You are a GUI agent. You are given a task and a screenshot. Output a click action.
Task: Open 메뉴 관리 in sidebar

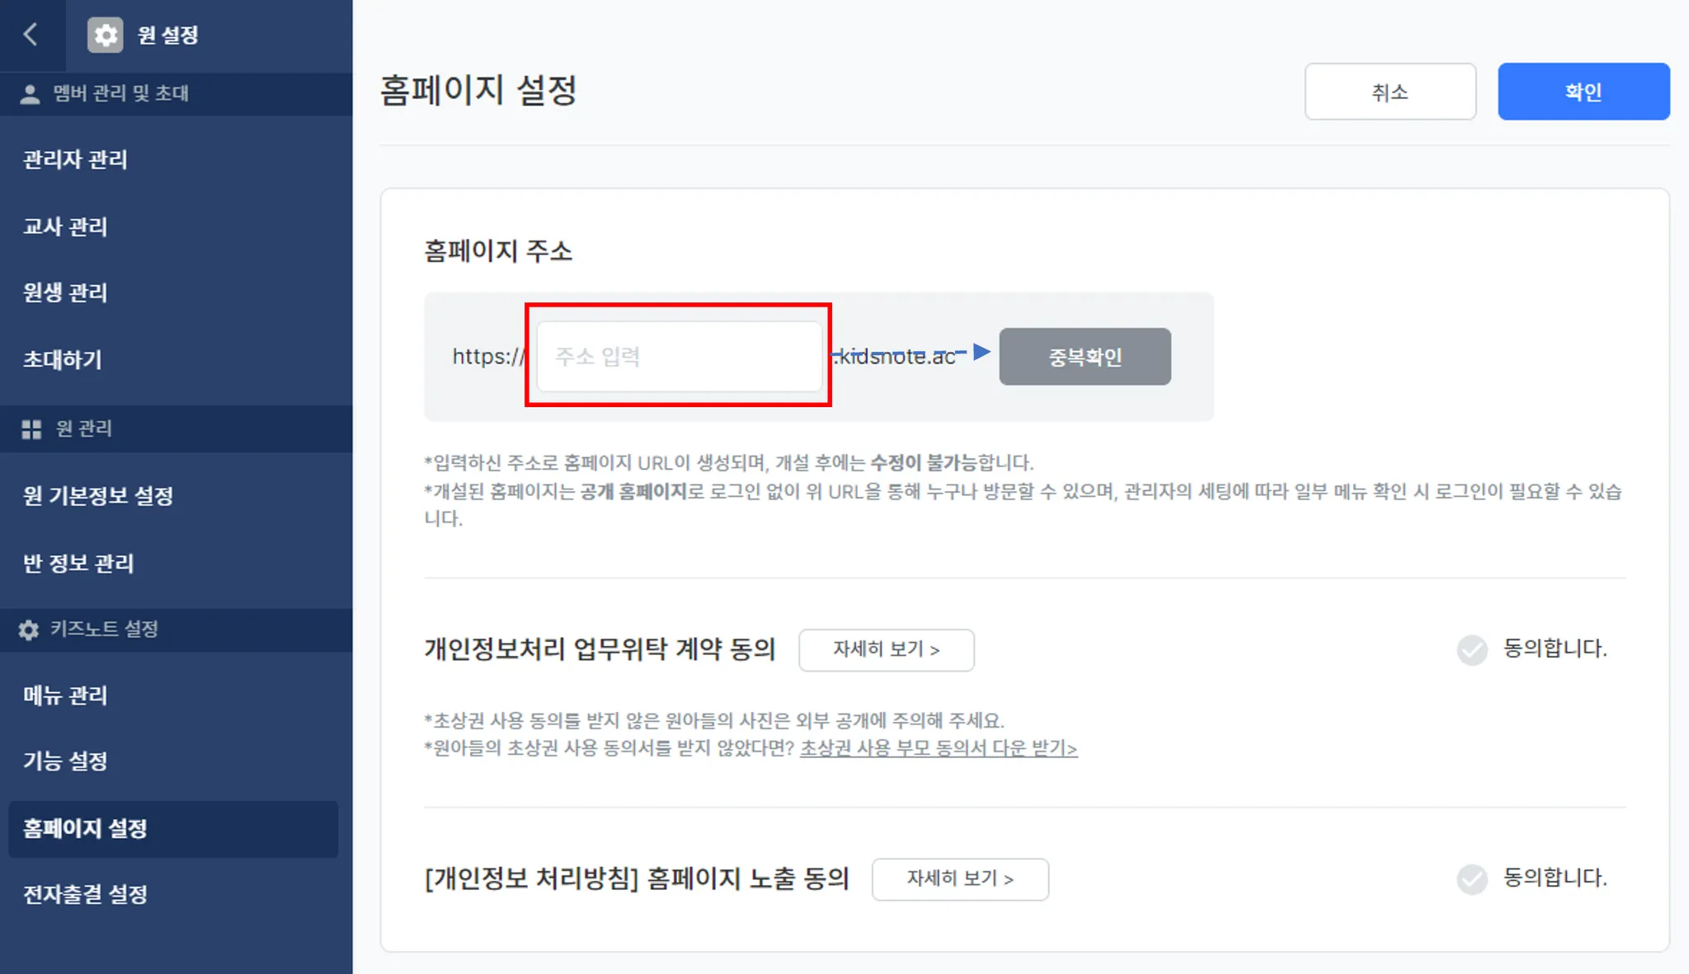65,695
